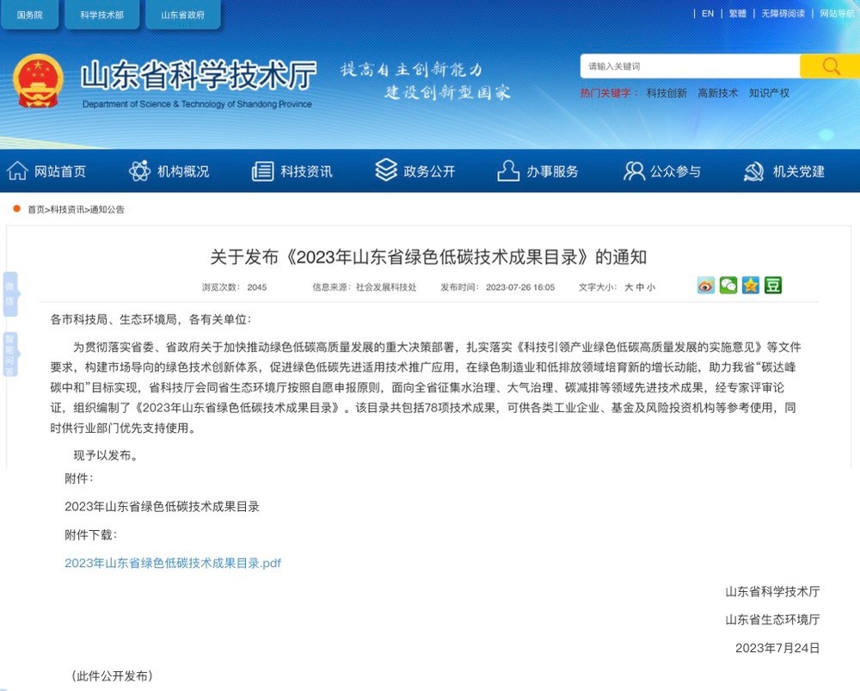Switch site language to EN

pyautogui.click(x=708, y=14)
